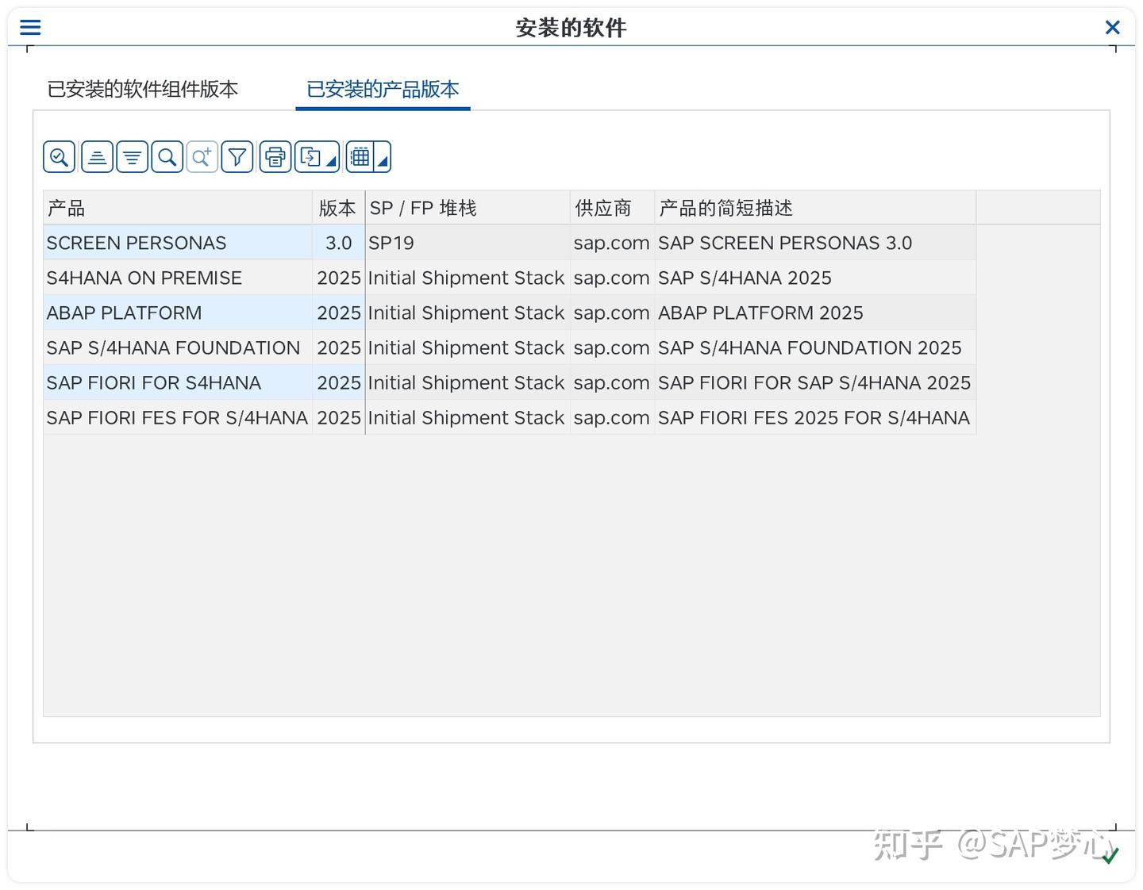Click version 2025 in SAP S/4HANA FOUNDATION row

[338, 347]
